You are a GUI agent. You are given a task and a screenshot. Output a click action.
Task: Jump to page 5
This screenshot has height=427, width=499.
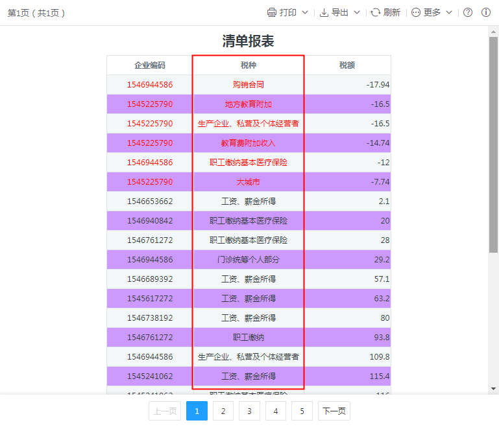point(302,411)
